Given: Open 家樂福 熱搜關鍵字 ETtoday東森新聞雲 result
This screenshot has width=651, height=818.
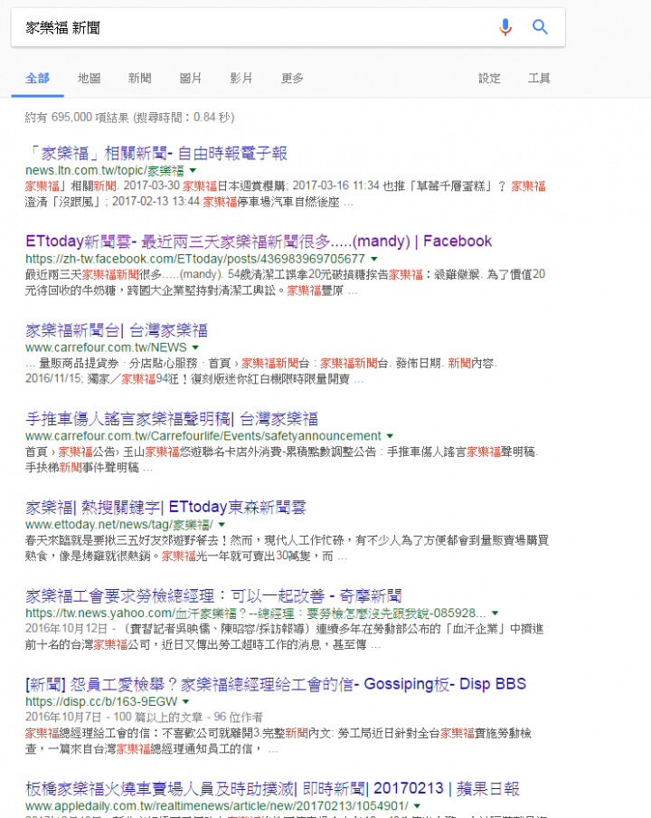Looking at the screenshot, I should coord(165,507).
